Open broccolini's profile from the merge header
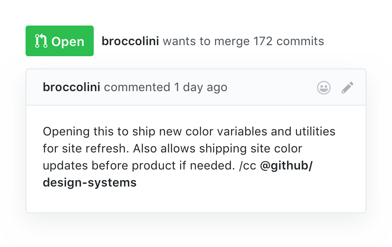Viewport: 392px width, 247px height. pyautogui.click(x=130, y=41)
